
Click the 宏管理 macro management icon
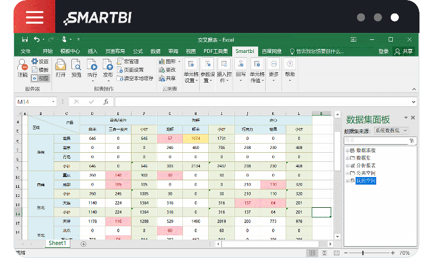(x=127, y=62)
